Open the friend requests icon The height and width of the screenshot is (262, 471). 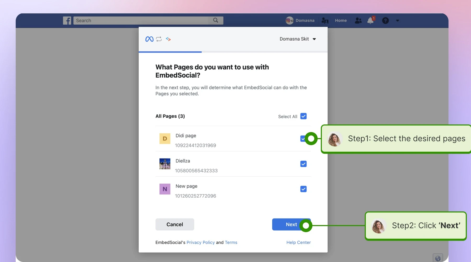tap(358, 20)
